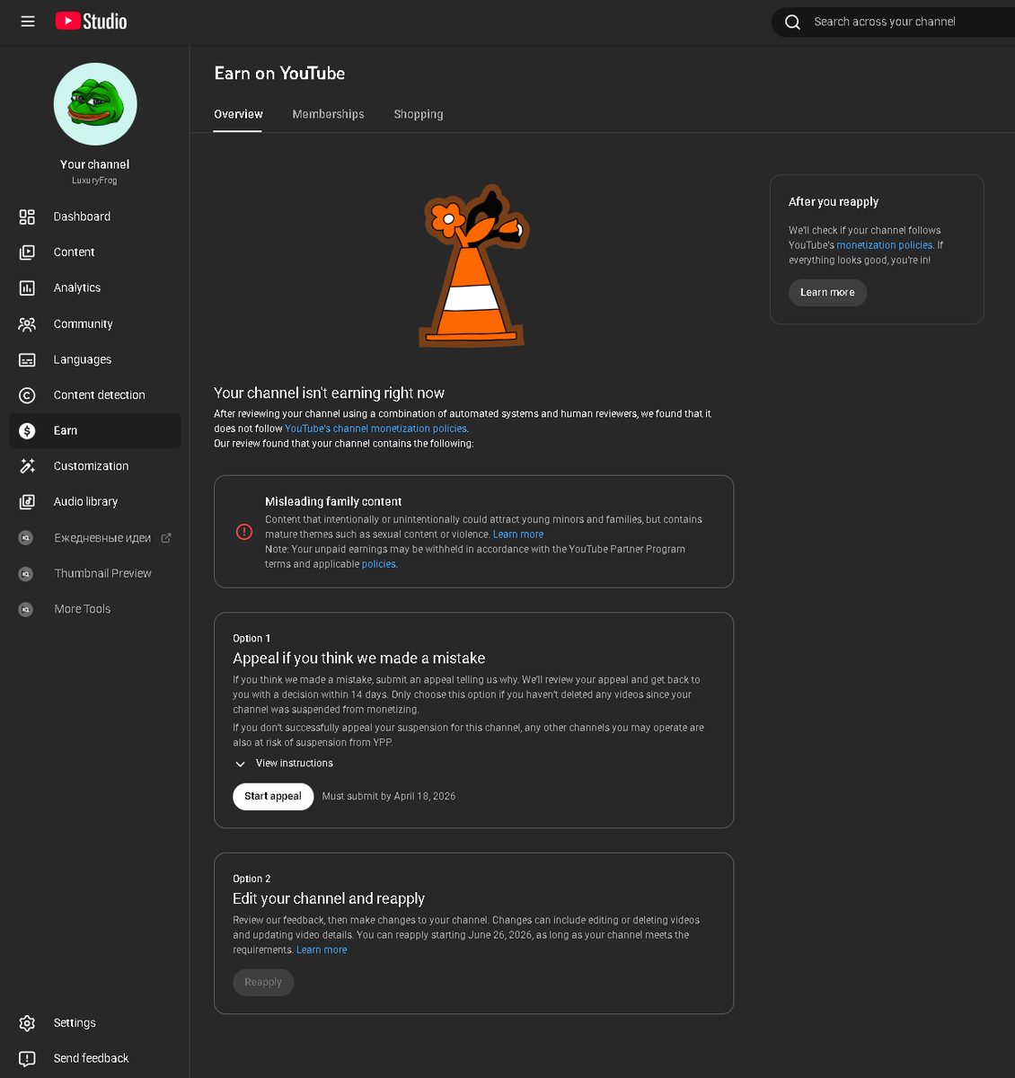Open Languages label in sidebar
This screenshot has height=1078, width=1015.
(x=83, y=359)
